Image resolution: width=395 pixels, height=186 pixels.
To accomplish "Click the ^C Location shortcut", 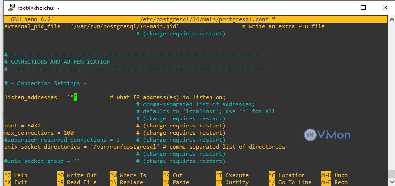I will (x=286, y=175).
